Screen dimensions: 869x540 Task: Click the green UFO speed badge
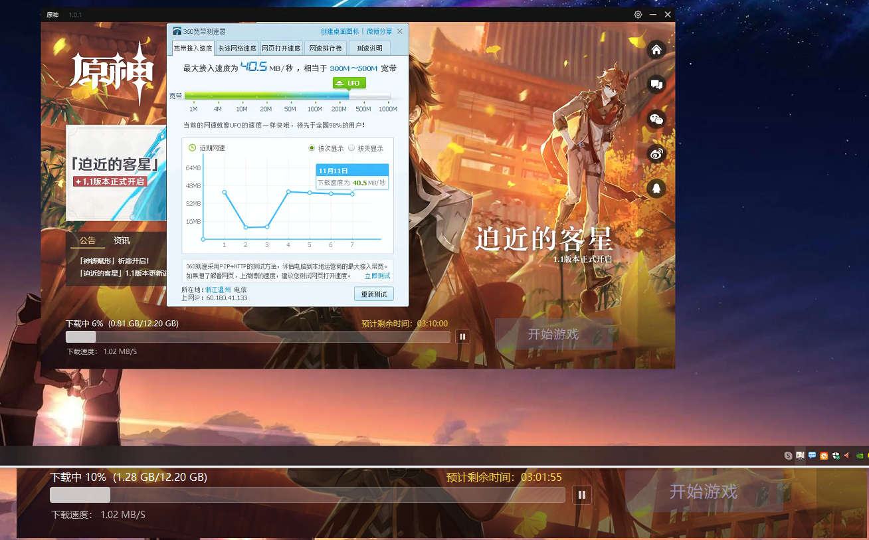tap(349, 83)
